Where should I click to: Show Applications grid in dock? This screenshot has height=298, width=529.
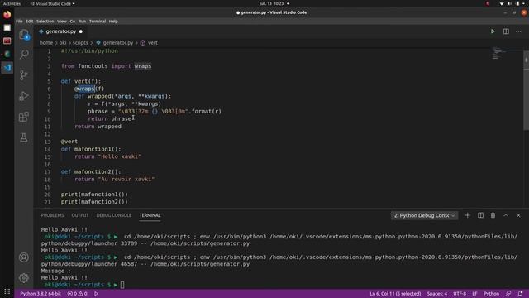[x=7, y=291]
